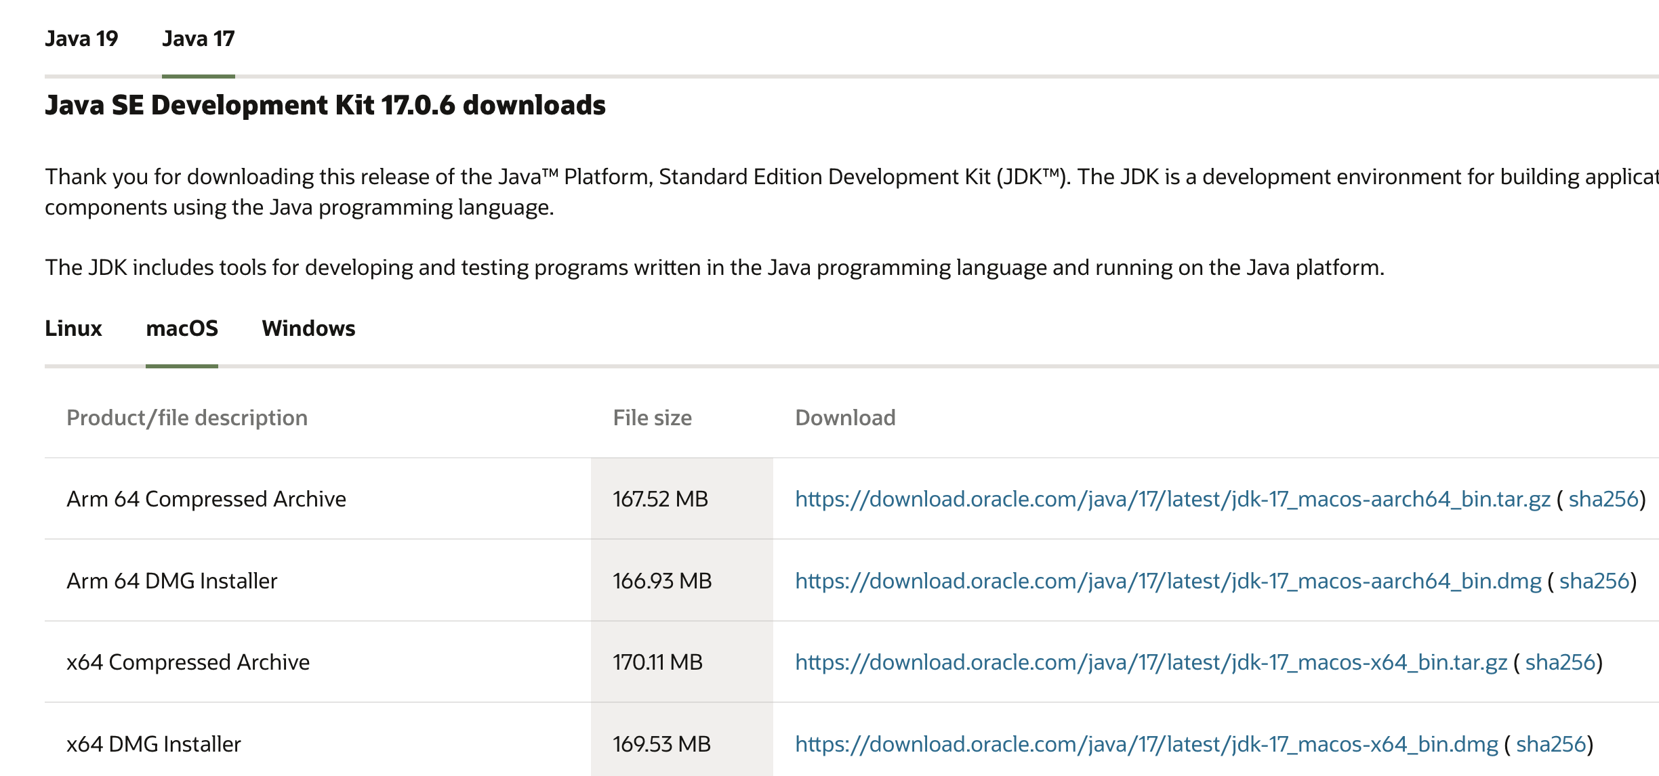This screenshot has width=1659, height=776.
Task: Download the macos-aarch64 DMG installer link
Action: tap(1168, 581)
